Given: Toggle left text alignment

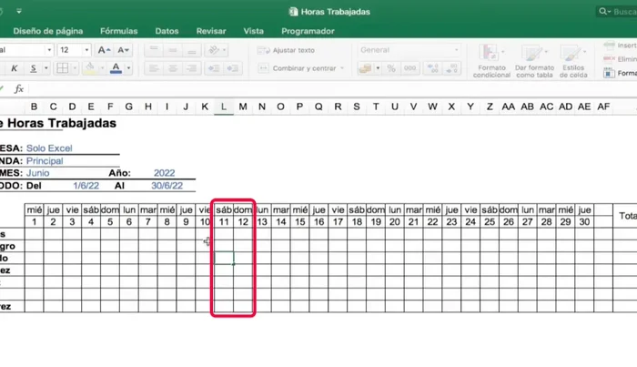Looking at the screenshot, I should [153, 68].
